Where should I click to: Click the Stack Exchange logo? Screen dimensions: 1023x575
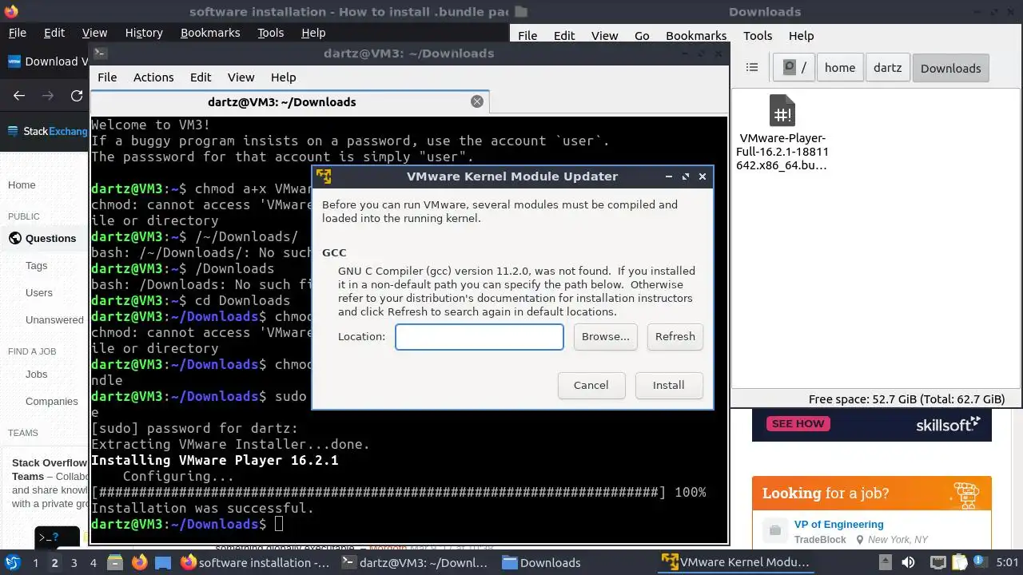48,131
